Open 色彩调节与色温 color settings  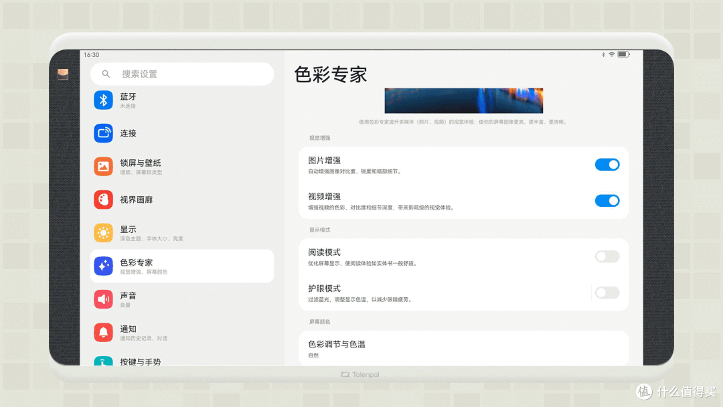point(463,349)
